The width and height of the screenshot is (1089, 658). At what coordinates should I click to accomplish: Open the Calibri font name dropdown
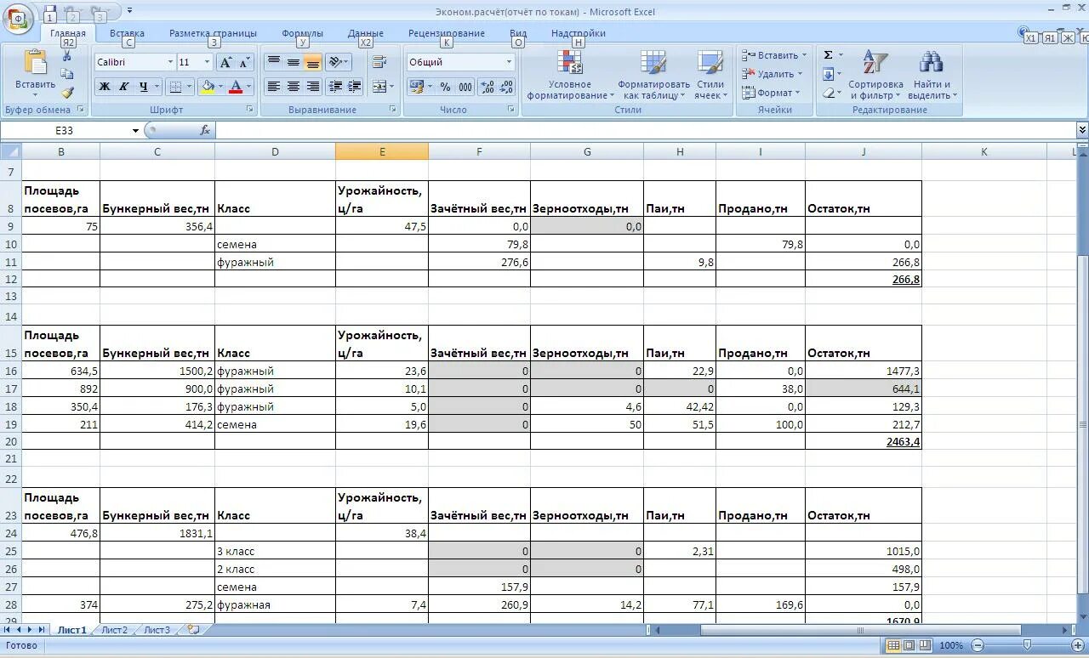(168, 62)
